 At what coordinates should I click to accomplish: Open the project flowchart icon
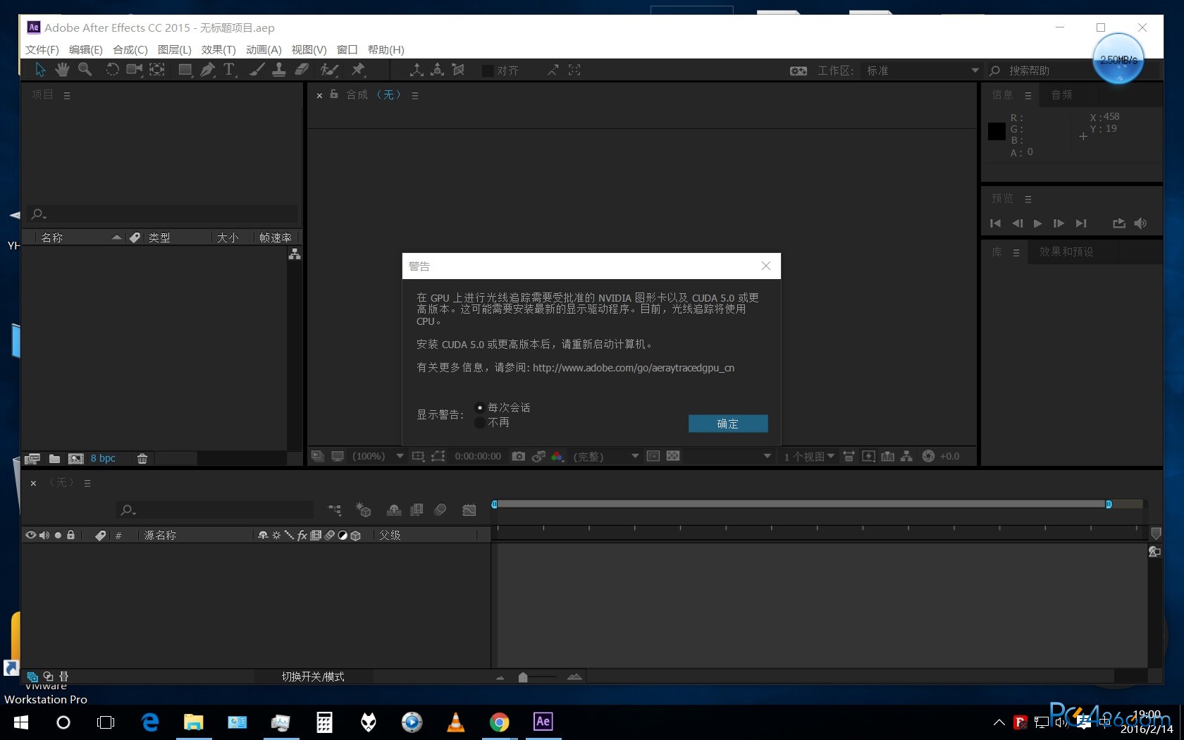(295, 254)
